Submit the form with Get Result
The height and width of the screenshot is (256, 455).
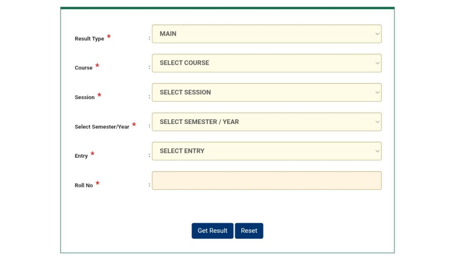pos(212,231)
